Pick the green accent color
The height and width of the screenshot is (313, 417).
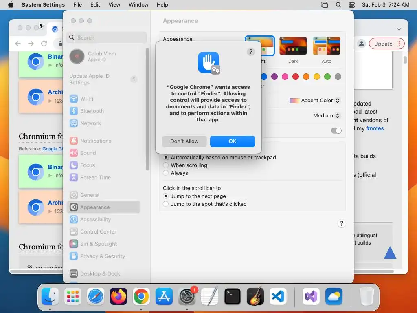(x=327, y=77)
